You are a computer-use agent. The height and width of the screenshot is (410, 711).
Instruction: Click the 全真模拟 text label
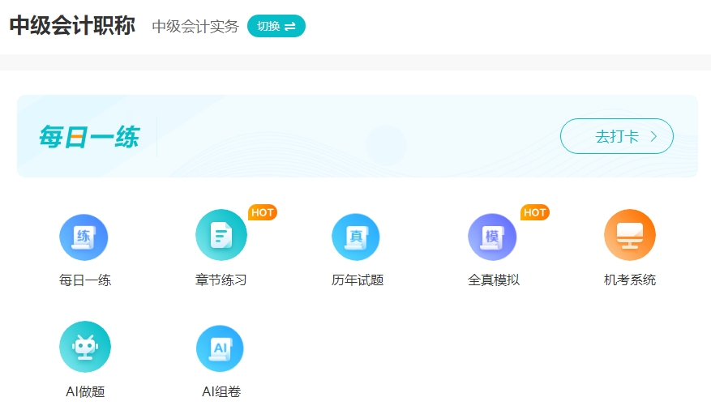tap(494, 280)
